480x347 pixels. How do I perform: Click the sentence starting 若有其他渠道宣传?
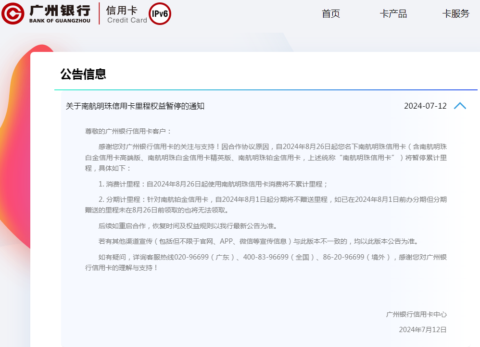point(259,241)
